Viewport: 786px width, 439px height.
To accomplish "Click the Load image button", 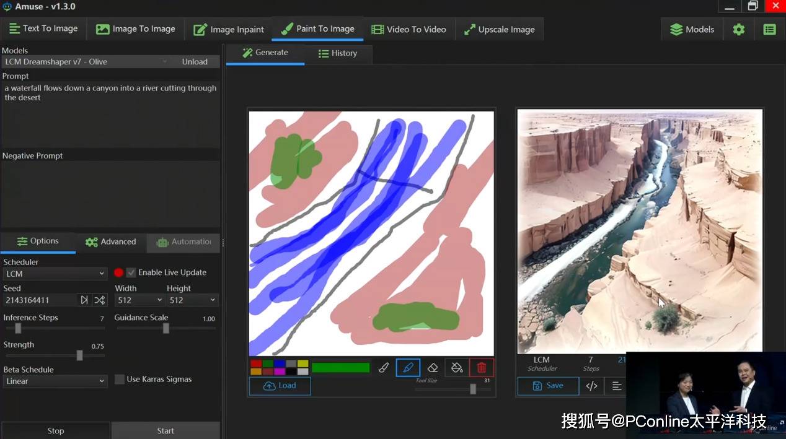I will (280, 386).
